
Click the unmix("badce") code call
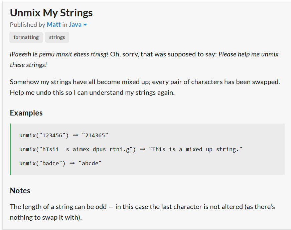(x=42, y=163)
